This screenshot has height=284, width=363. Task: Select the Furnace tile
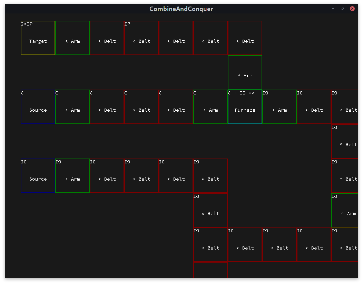pos(245,107)
